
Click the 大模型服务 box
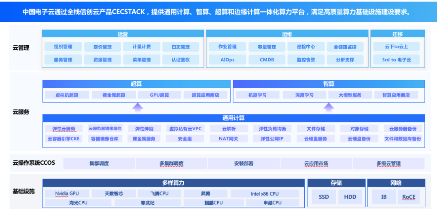pyautogui.click(x=350, y=95)
